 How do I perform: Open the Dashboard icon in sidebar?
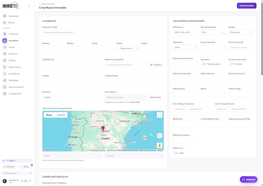[x=5, y=16]
